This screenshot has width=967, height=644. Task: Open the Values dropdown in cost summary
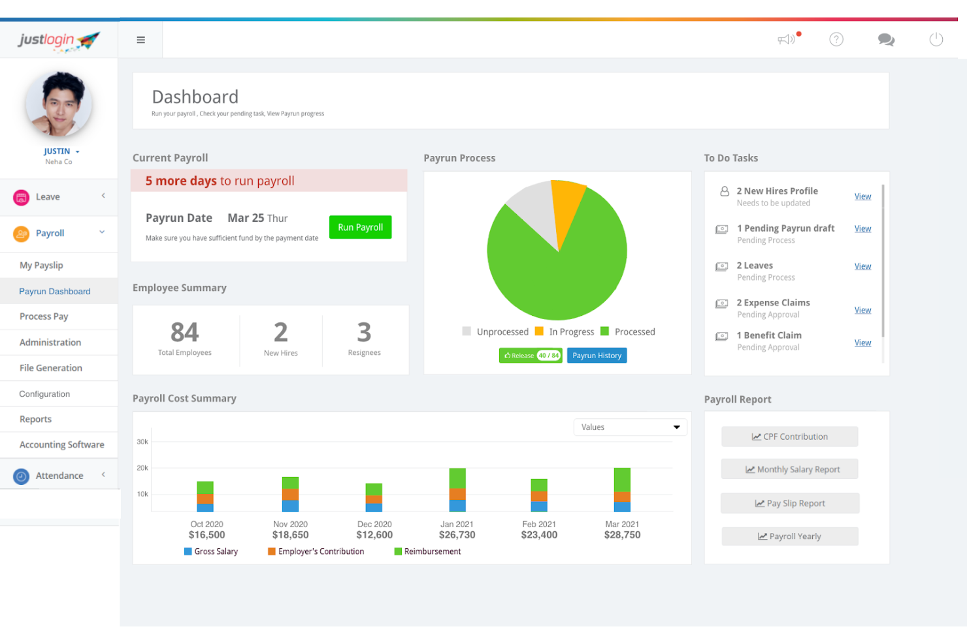pyautogui.click(x=630, y=427)
